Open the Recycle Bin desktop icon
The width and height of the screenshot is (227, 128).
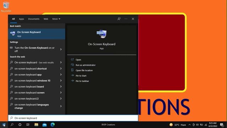pos(6,7)
